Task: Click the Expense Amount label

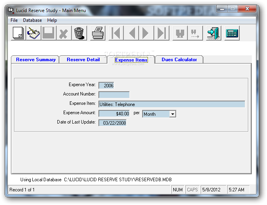Action: point(79,113)
